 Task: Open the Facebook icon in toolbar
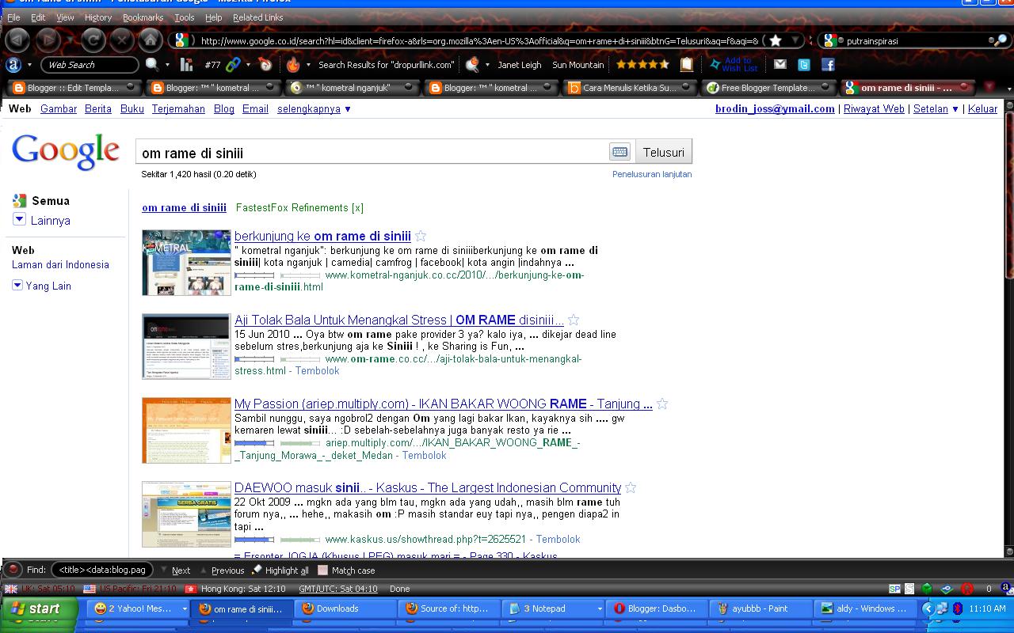[828, 65]
